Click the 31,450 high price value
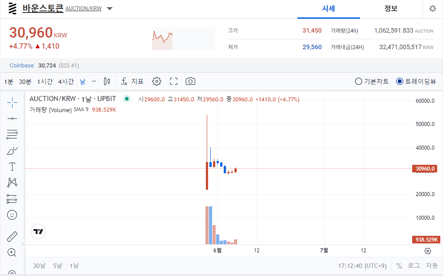The image size is (443, 276). click(x=312, y=30)
